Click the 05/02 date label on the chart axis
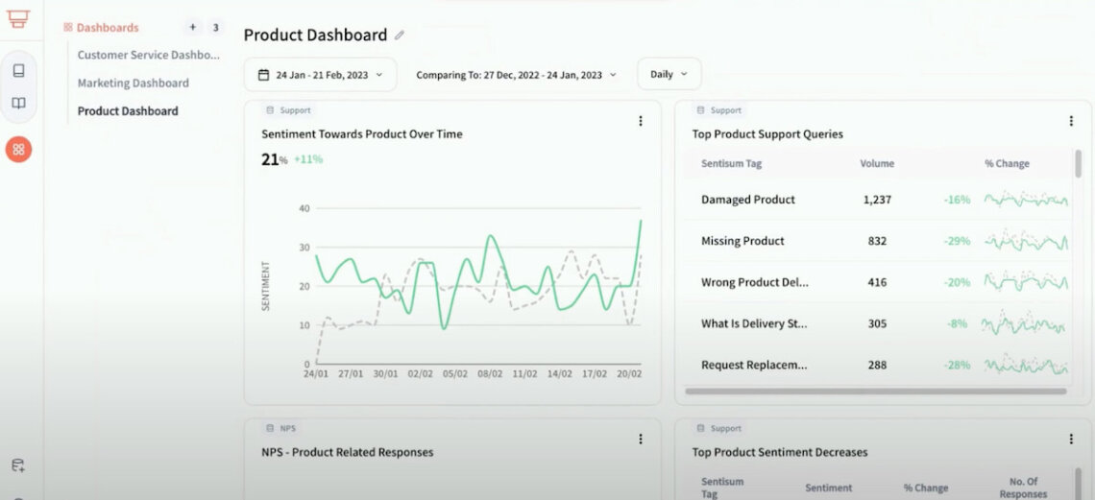The height and width of the screenshot is (500, 1095). point(454,373)
